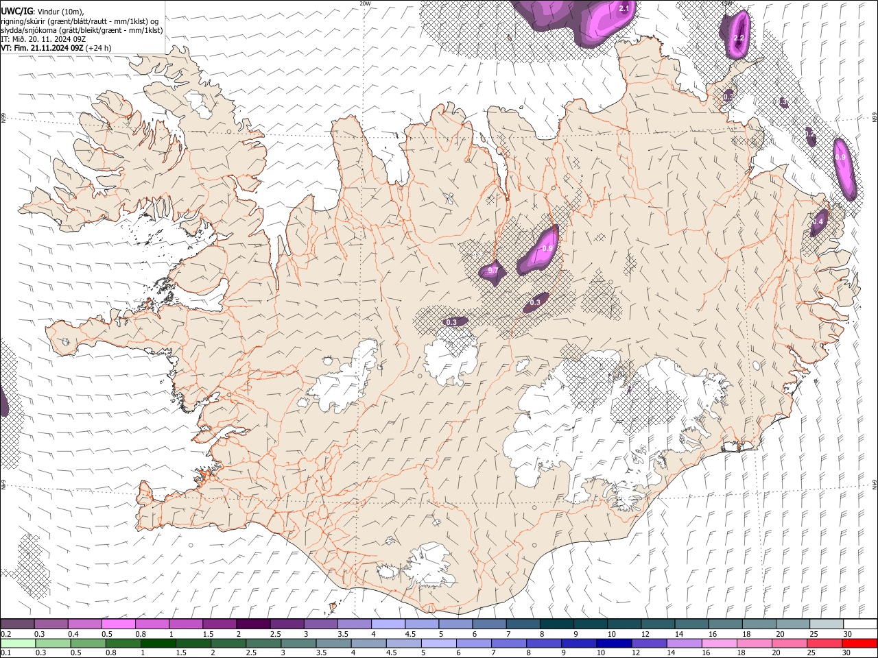The height and width of the screenshot is (658, 878).
Task: Click the 15W longitude label
Action: coord(726,3)
